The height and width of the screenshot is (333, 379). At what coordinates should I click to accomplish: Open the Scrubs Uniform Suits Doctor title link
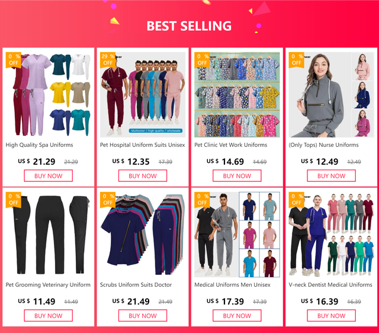click(136, 284)
